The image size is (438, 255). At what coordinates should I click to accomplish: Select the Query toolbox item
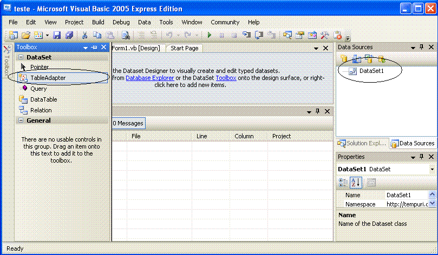click(x=63, y=89)
